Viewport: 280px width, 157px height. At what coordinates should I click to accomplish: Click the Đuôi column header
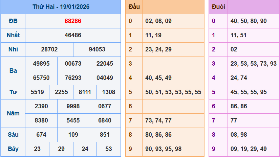(x=218, y=7)
